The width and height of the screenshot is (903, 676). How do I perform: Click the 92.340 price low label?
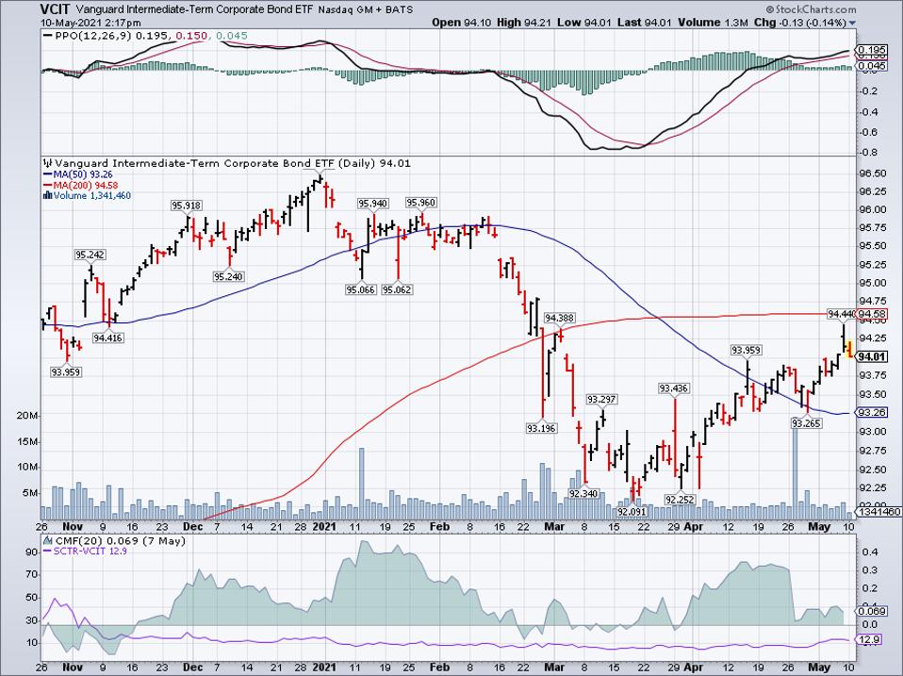pos(583,493)
